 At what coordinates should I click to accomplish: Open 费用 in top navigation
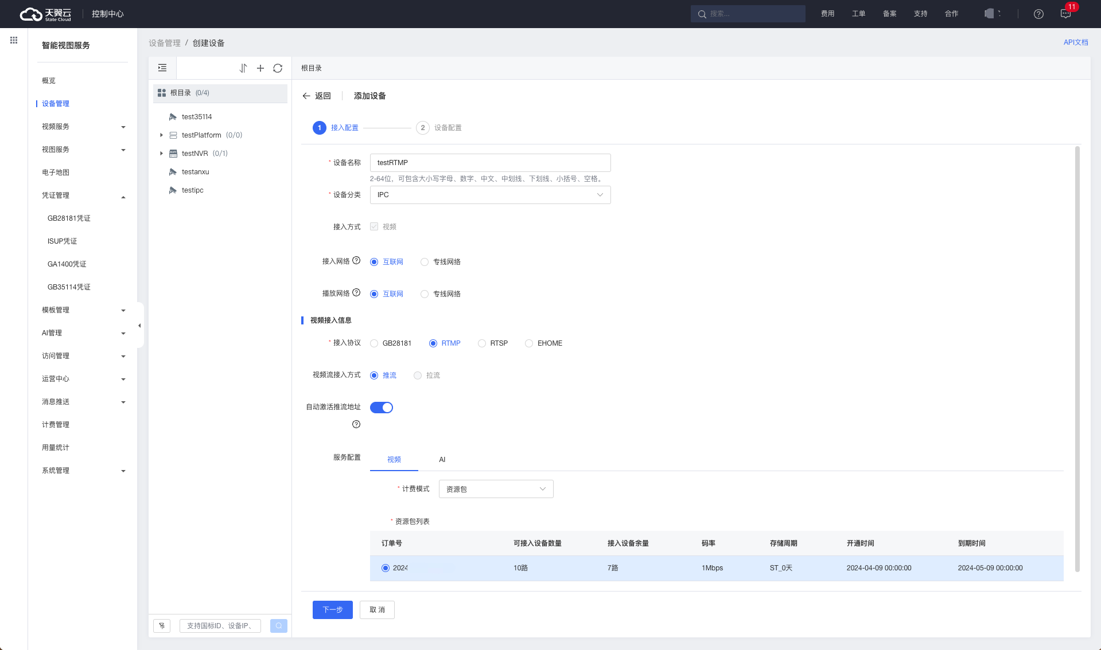pos(827,14)
